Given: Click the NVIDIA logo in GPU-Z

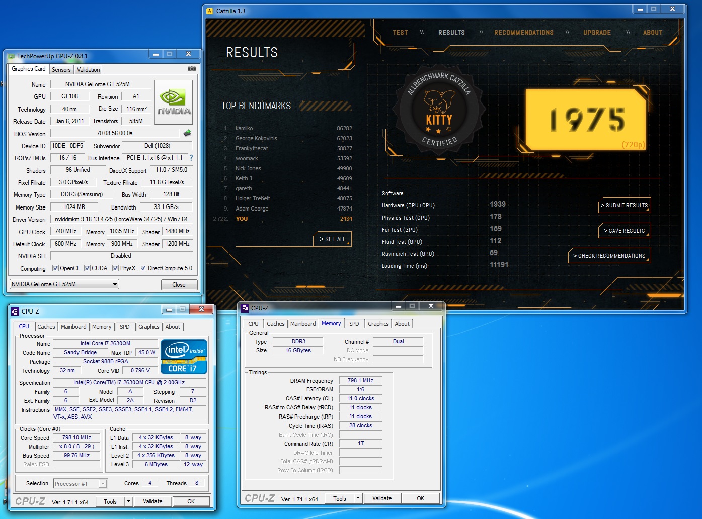Looking at the screenshot, I should [x=174, y=102].
